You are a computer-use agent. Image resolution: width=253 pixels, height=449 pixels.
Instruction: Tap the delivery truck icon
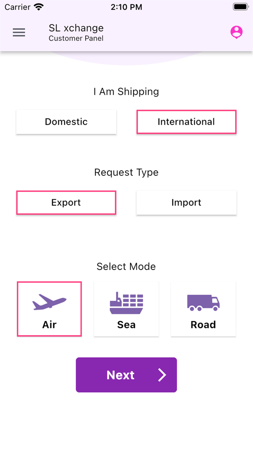(x=203, y=302)
